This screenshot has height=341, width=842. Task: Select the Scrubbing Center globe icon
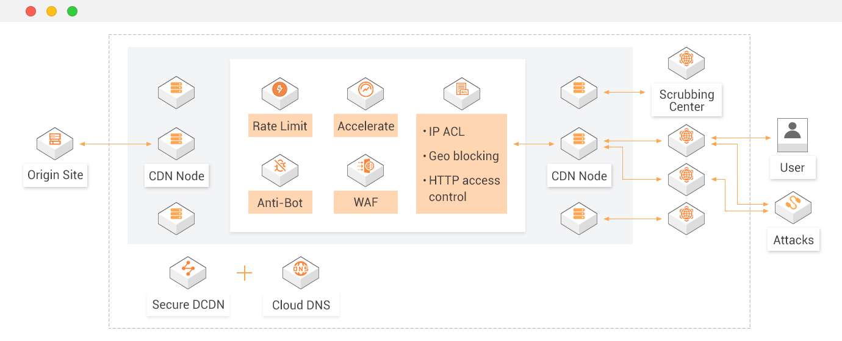point(686,62)
